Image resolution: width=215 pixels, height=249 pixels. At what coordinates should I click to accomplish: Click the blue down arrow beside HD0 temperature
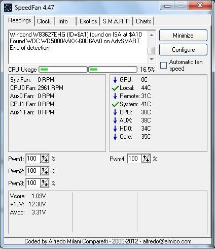point(115,129)
